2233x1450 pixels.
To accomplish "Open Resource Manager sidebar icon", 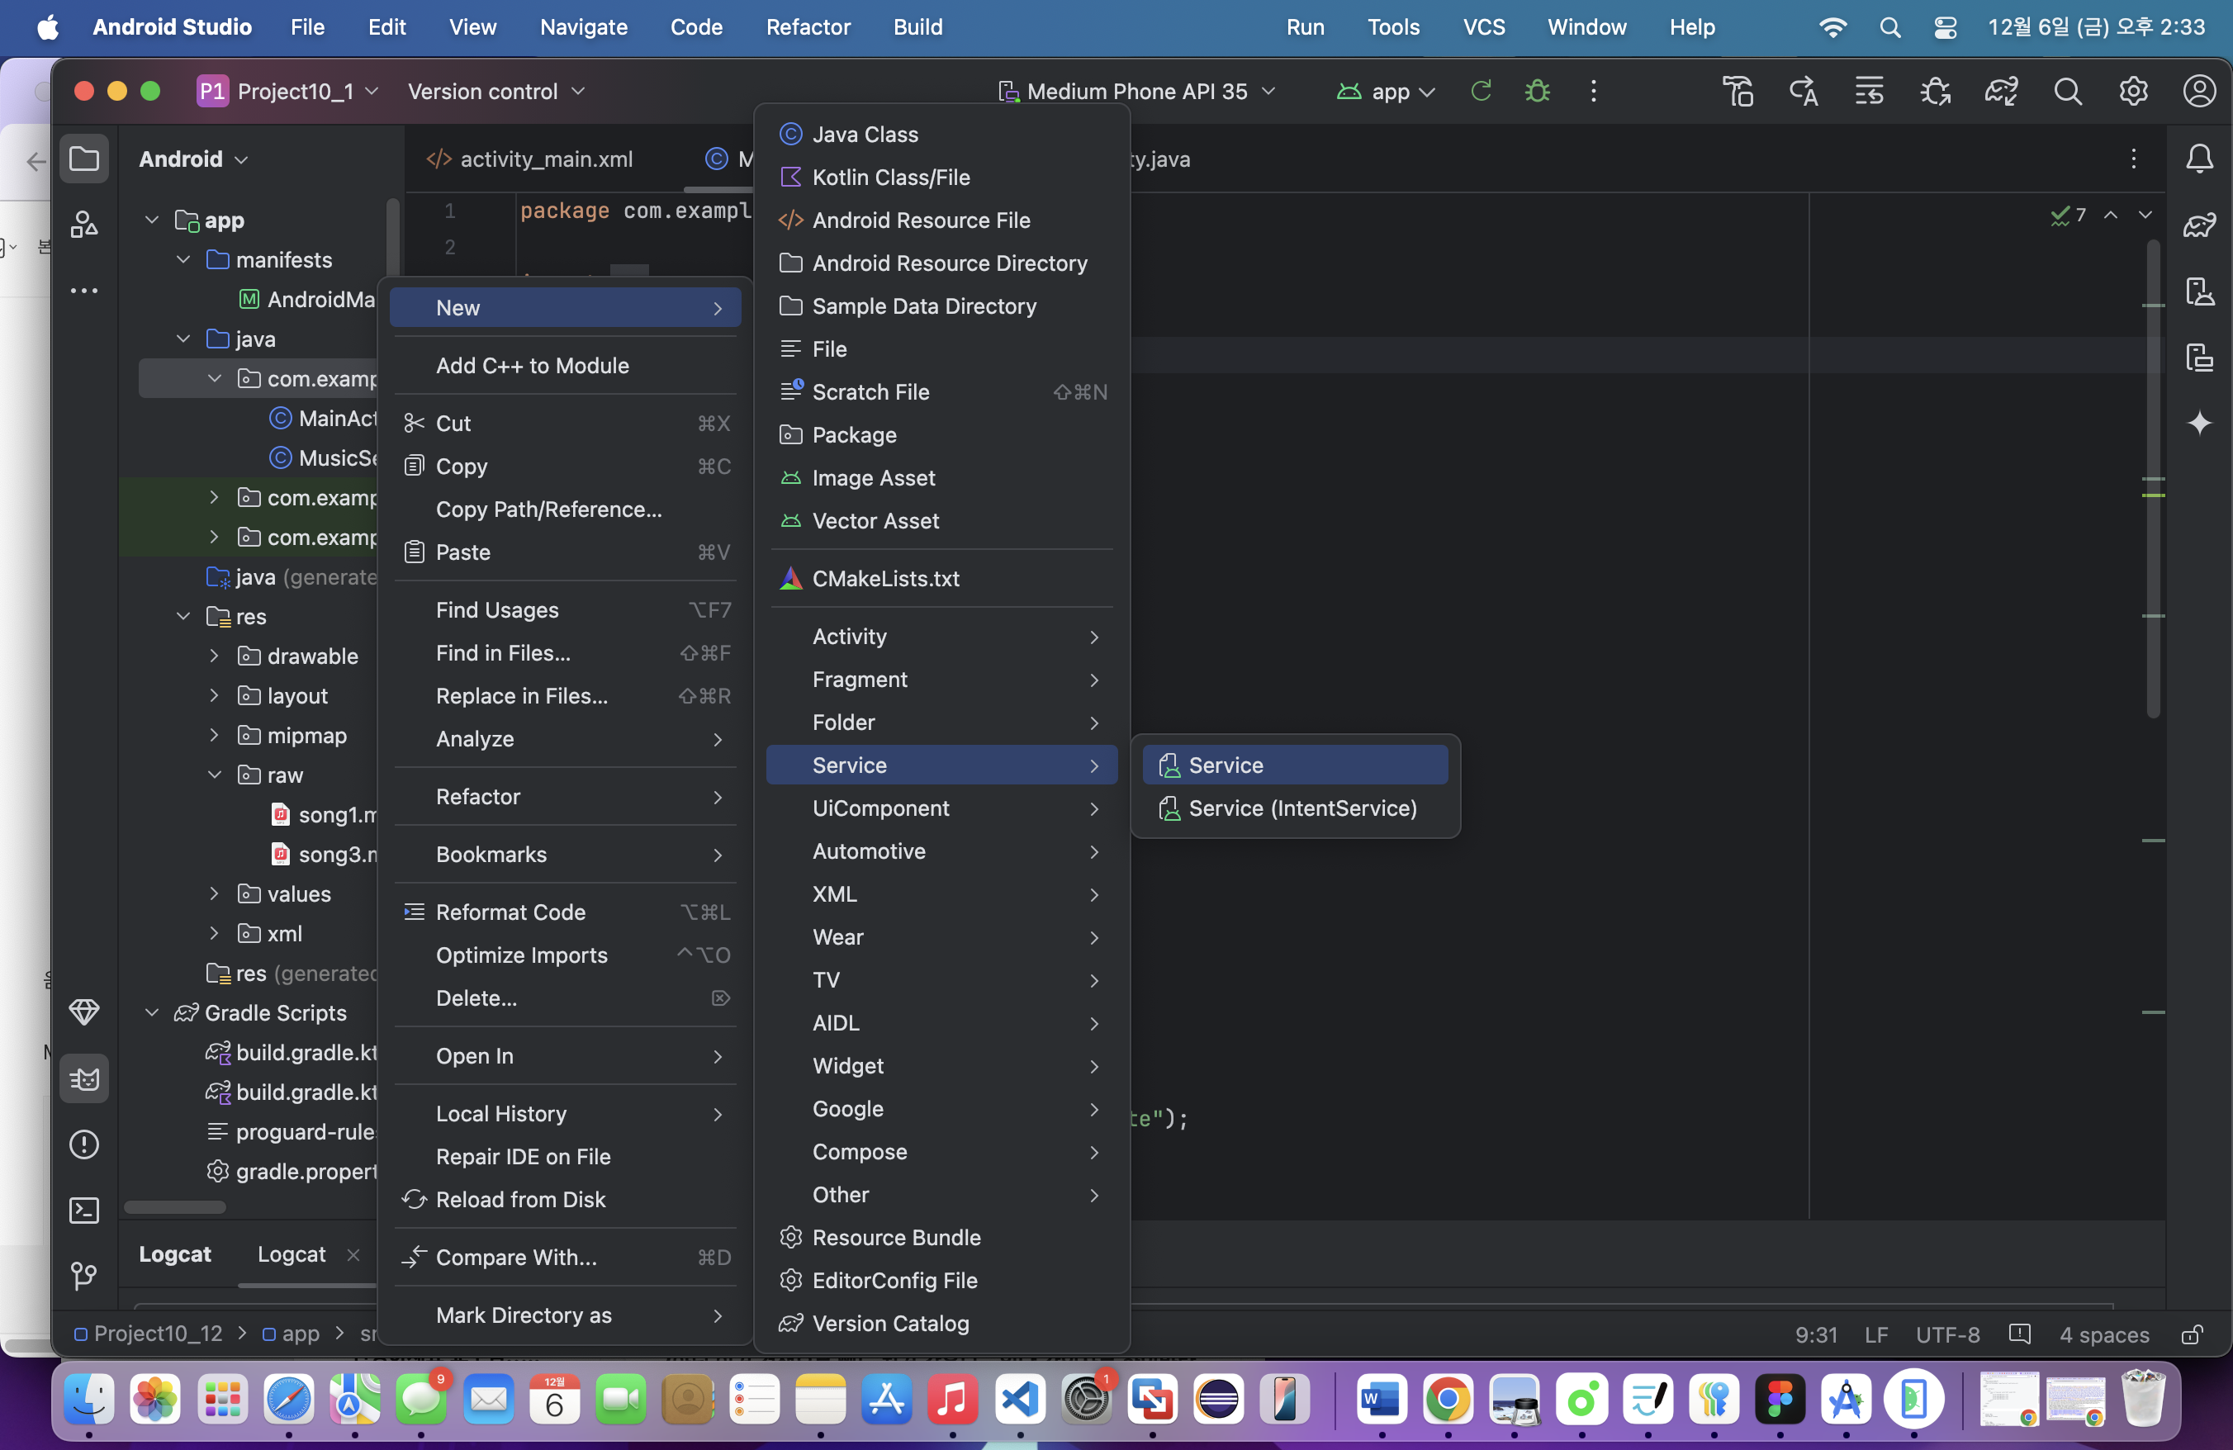I will 84,224.
